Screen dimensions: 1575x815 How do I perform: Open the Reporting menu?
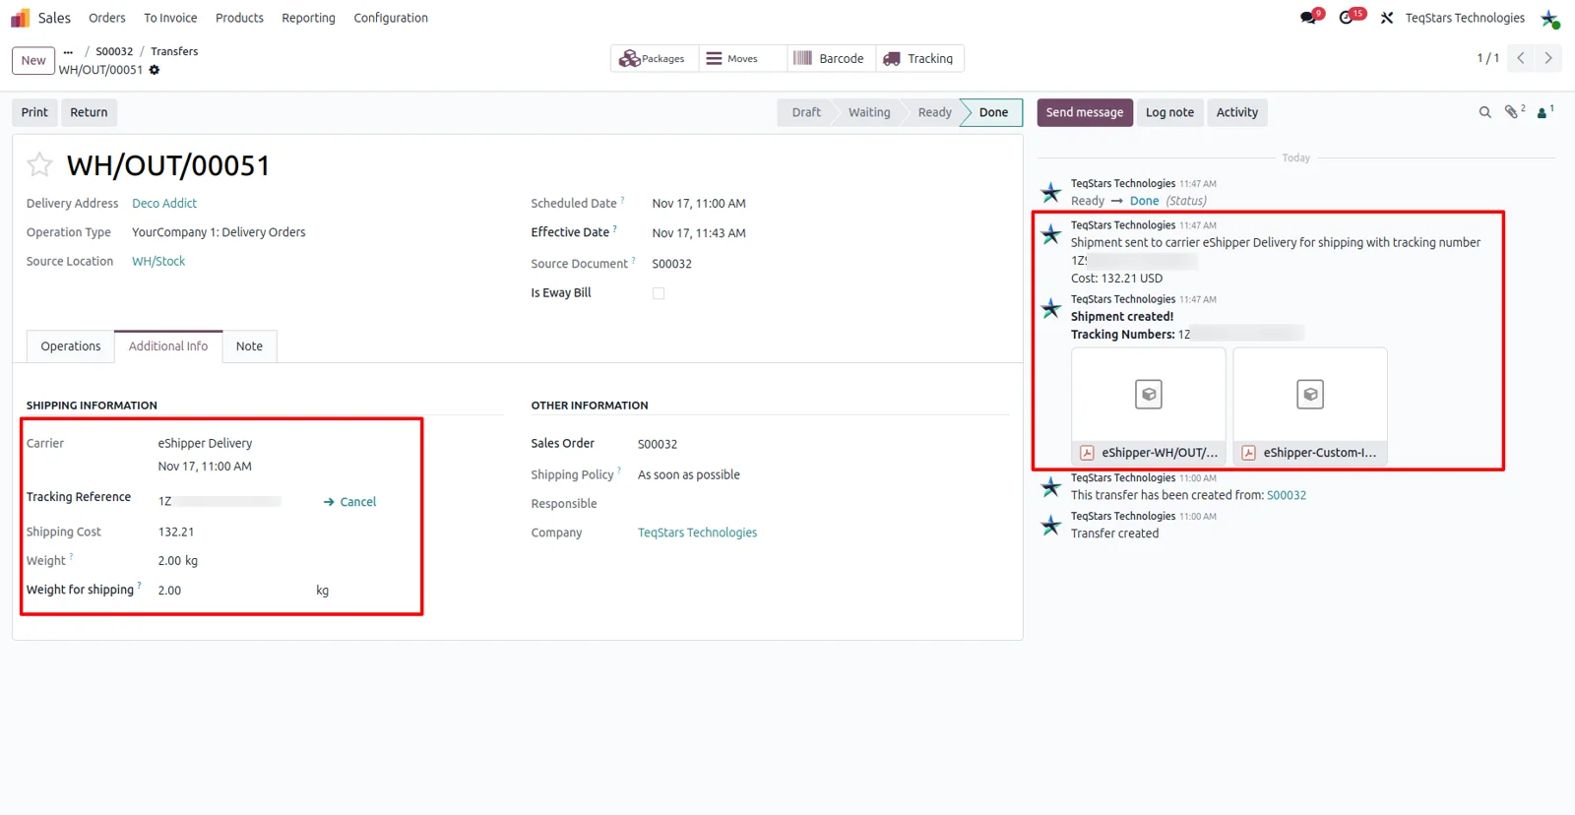[x=308, y=18]
